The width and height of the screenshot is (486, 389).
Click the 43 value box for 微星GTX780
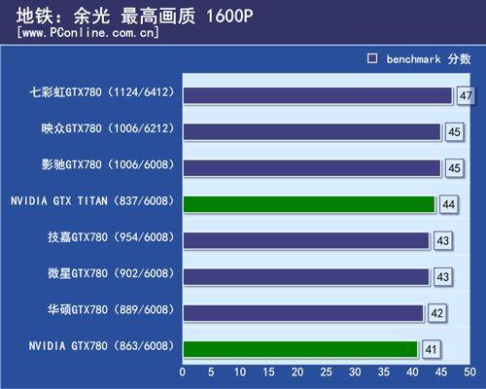click(442, 277)
